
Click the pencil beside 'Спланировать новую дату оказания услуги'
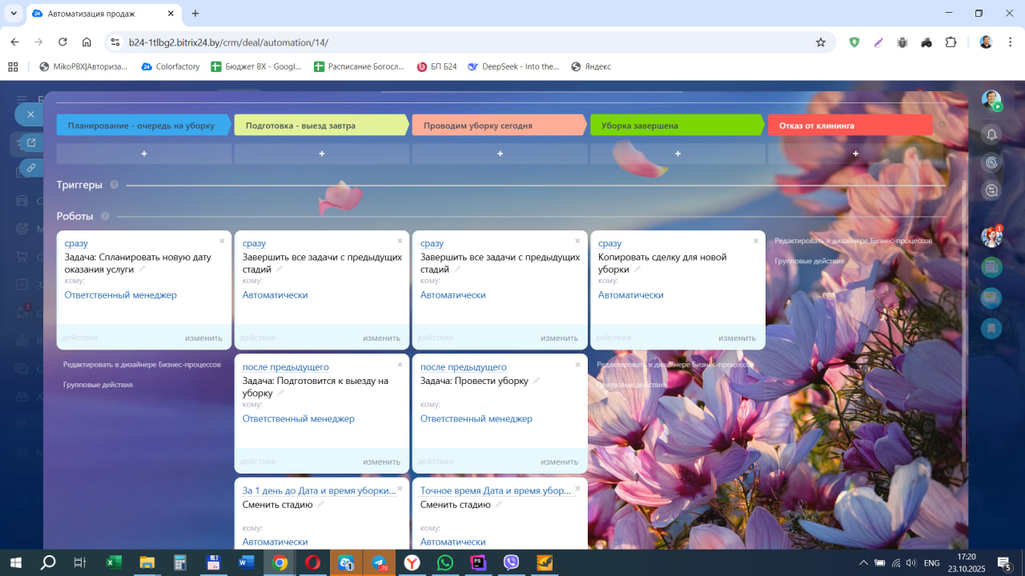pos(143,270)
